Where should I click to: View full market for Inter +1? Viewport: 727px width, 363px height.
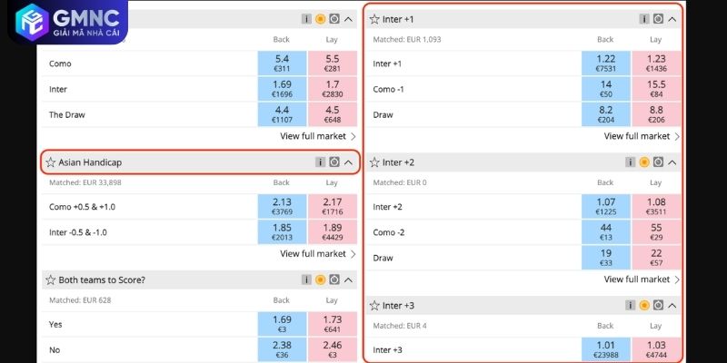642,136
